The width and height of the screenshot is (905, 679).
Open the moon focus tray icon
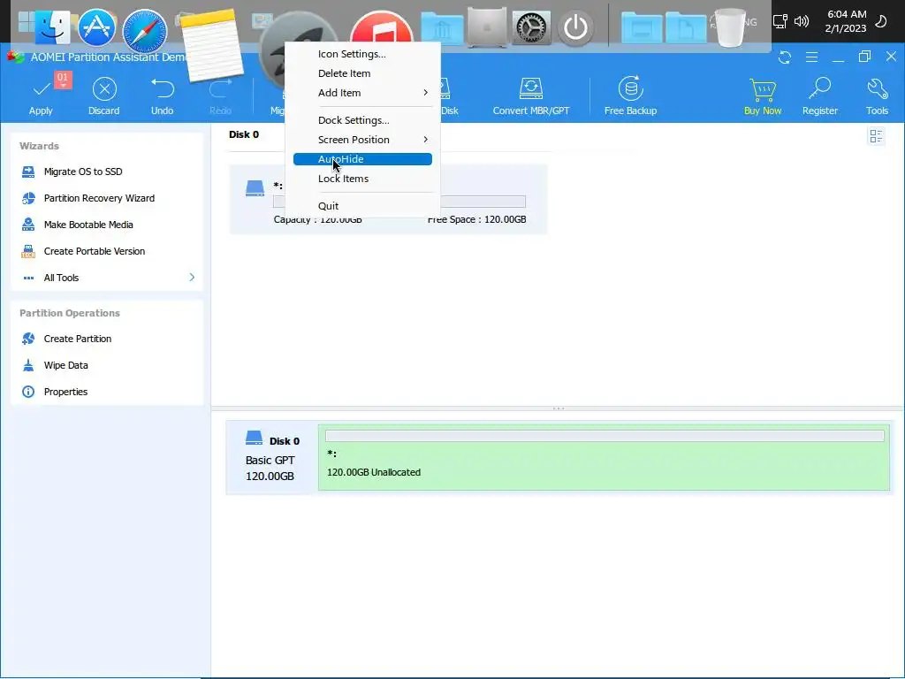click(881, 22)
